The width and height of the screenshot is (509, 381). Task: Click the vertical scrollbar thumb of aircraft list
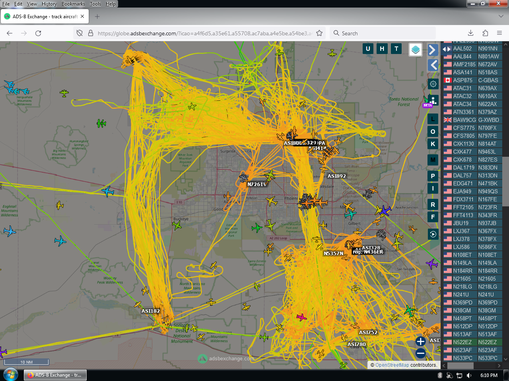click(x=506, y=181)
